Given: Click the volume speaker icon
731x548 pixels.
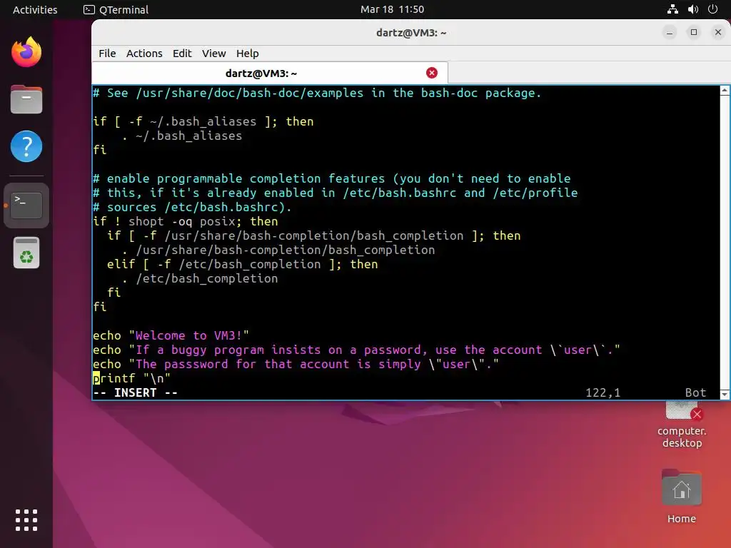Looking at the screenshot, I should click(692, 9).
